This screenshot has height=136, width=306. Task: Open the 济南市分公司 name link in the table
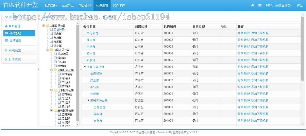pos(95,67)
